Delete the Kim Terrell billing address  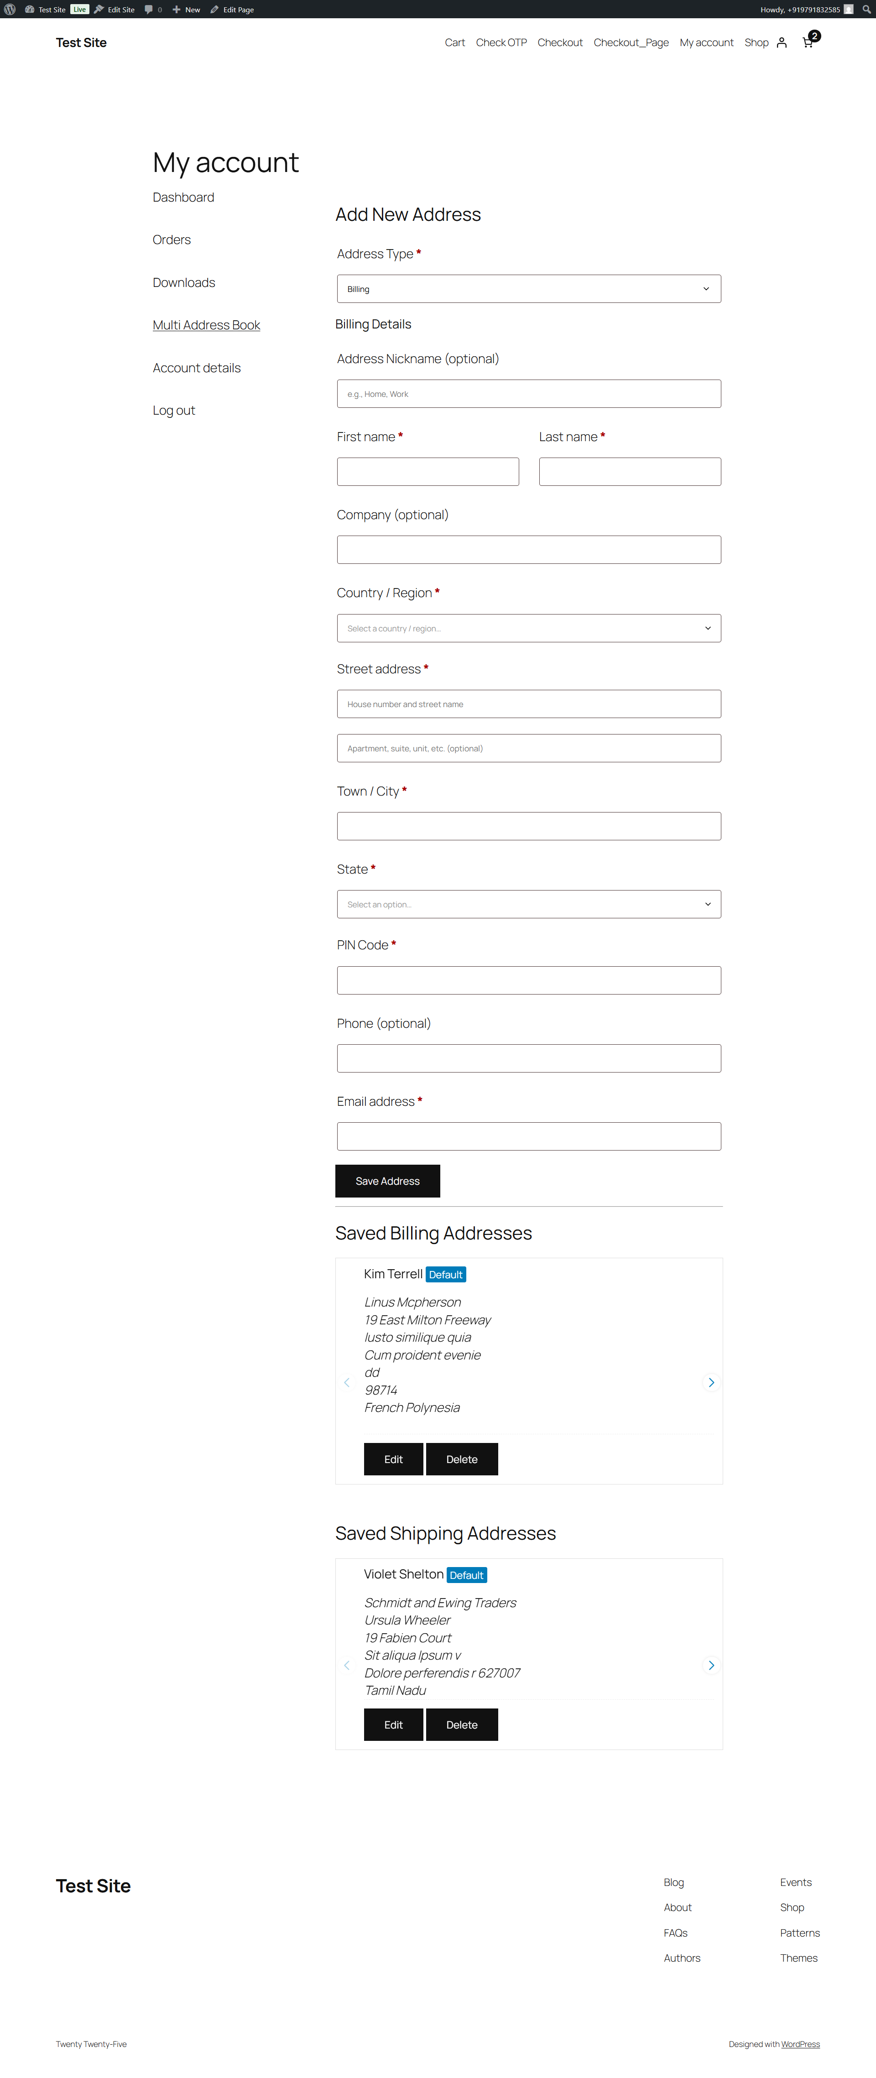pos(461,1459)
